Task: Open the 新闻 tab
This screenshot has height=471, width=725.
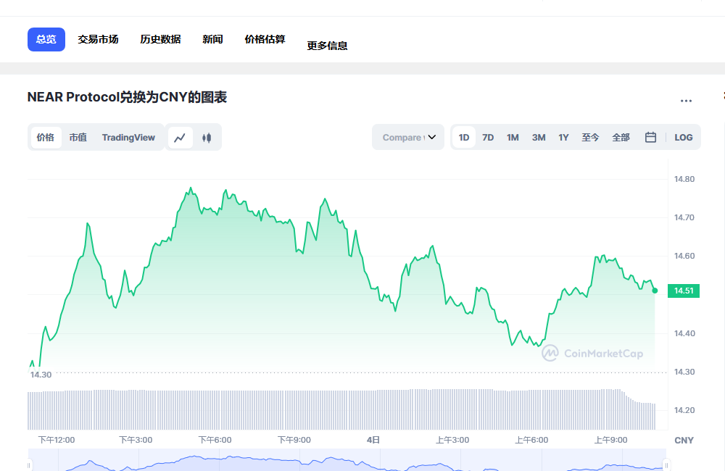Action: click(212, 39)
